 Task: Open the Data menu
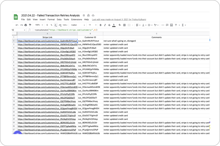[x=59, y=19]
